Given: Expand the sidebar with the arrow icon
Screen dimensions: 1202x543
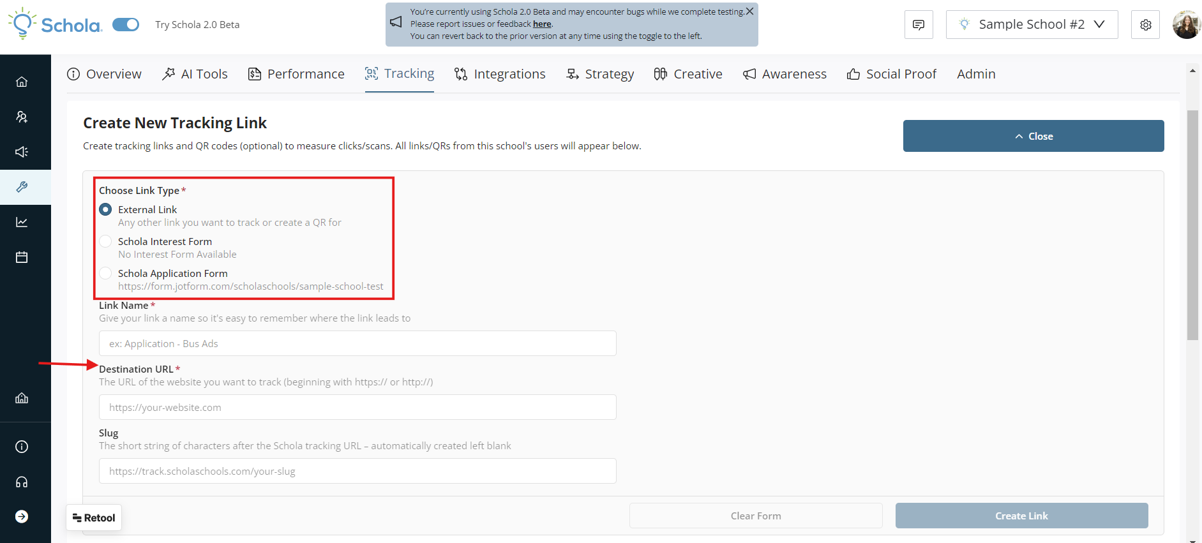Looking at the screenshot, I should tap(22, 517).
